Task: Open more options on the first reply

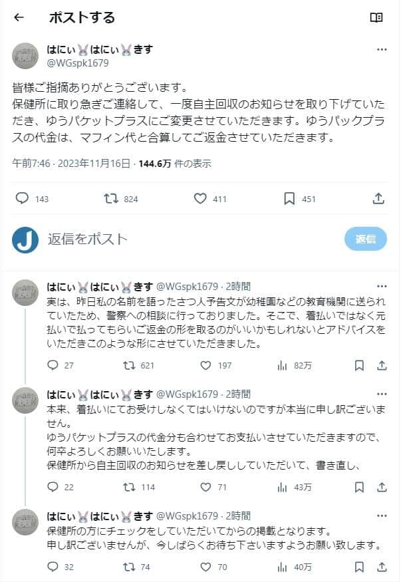Action: (382, 287)
